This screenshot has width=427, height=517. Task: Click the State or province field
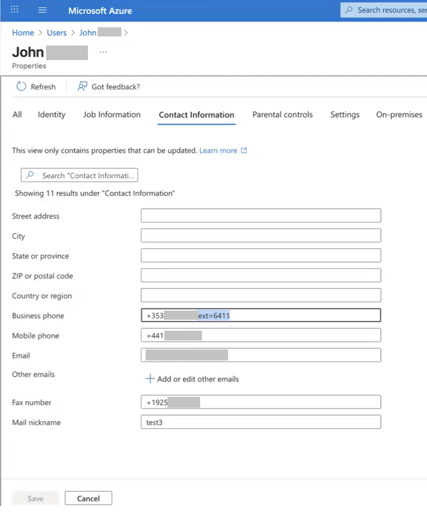[x=261, y=255]
